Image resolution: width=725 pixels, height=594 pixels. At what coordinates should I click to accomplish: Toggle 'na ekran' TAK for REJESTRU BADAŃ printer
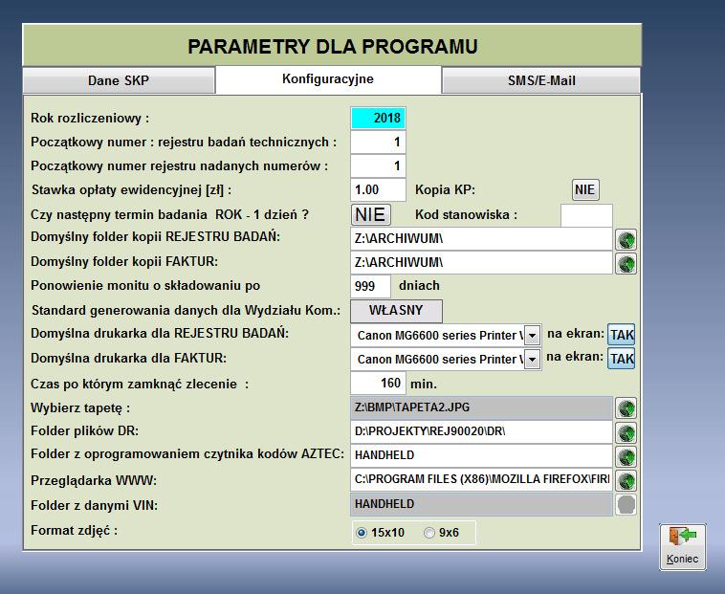[621, 334]
